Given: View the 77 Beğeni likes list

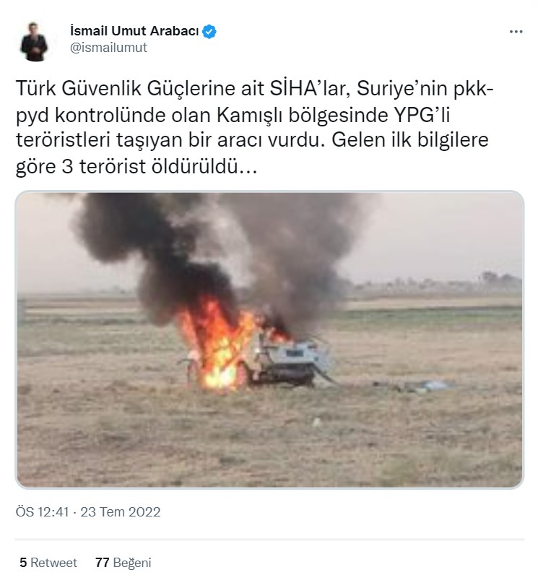Looking at the screenshot, I should [x=123, y=563].
